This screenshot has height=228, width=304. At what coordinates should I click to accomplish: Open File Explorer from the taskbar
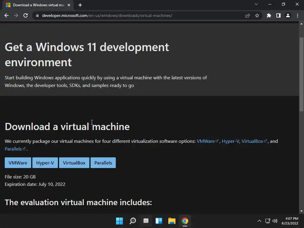(x=172, y=221)
